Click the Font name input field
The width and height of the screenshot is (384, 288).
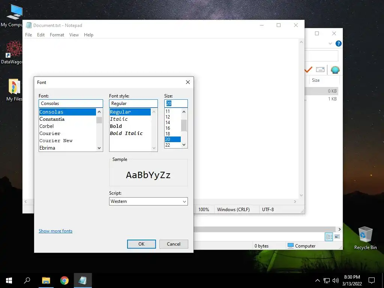(x=71, y=103)
